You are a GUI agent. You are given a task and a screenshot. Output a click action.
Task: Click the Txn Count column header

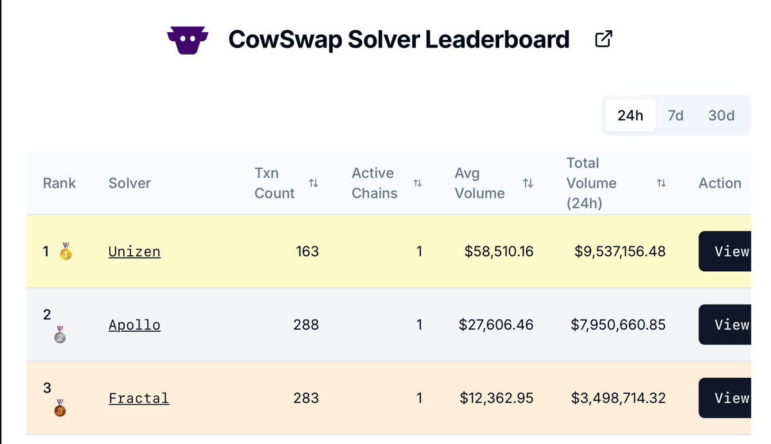click(274, 183)
